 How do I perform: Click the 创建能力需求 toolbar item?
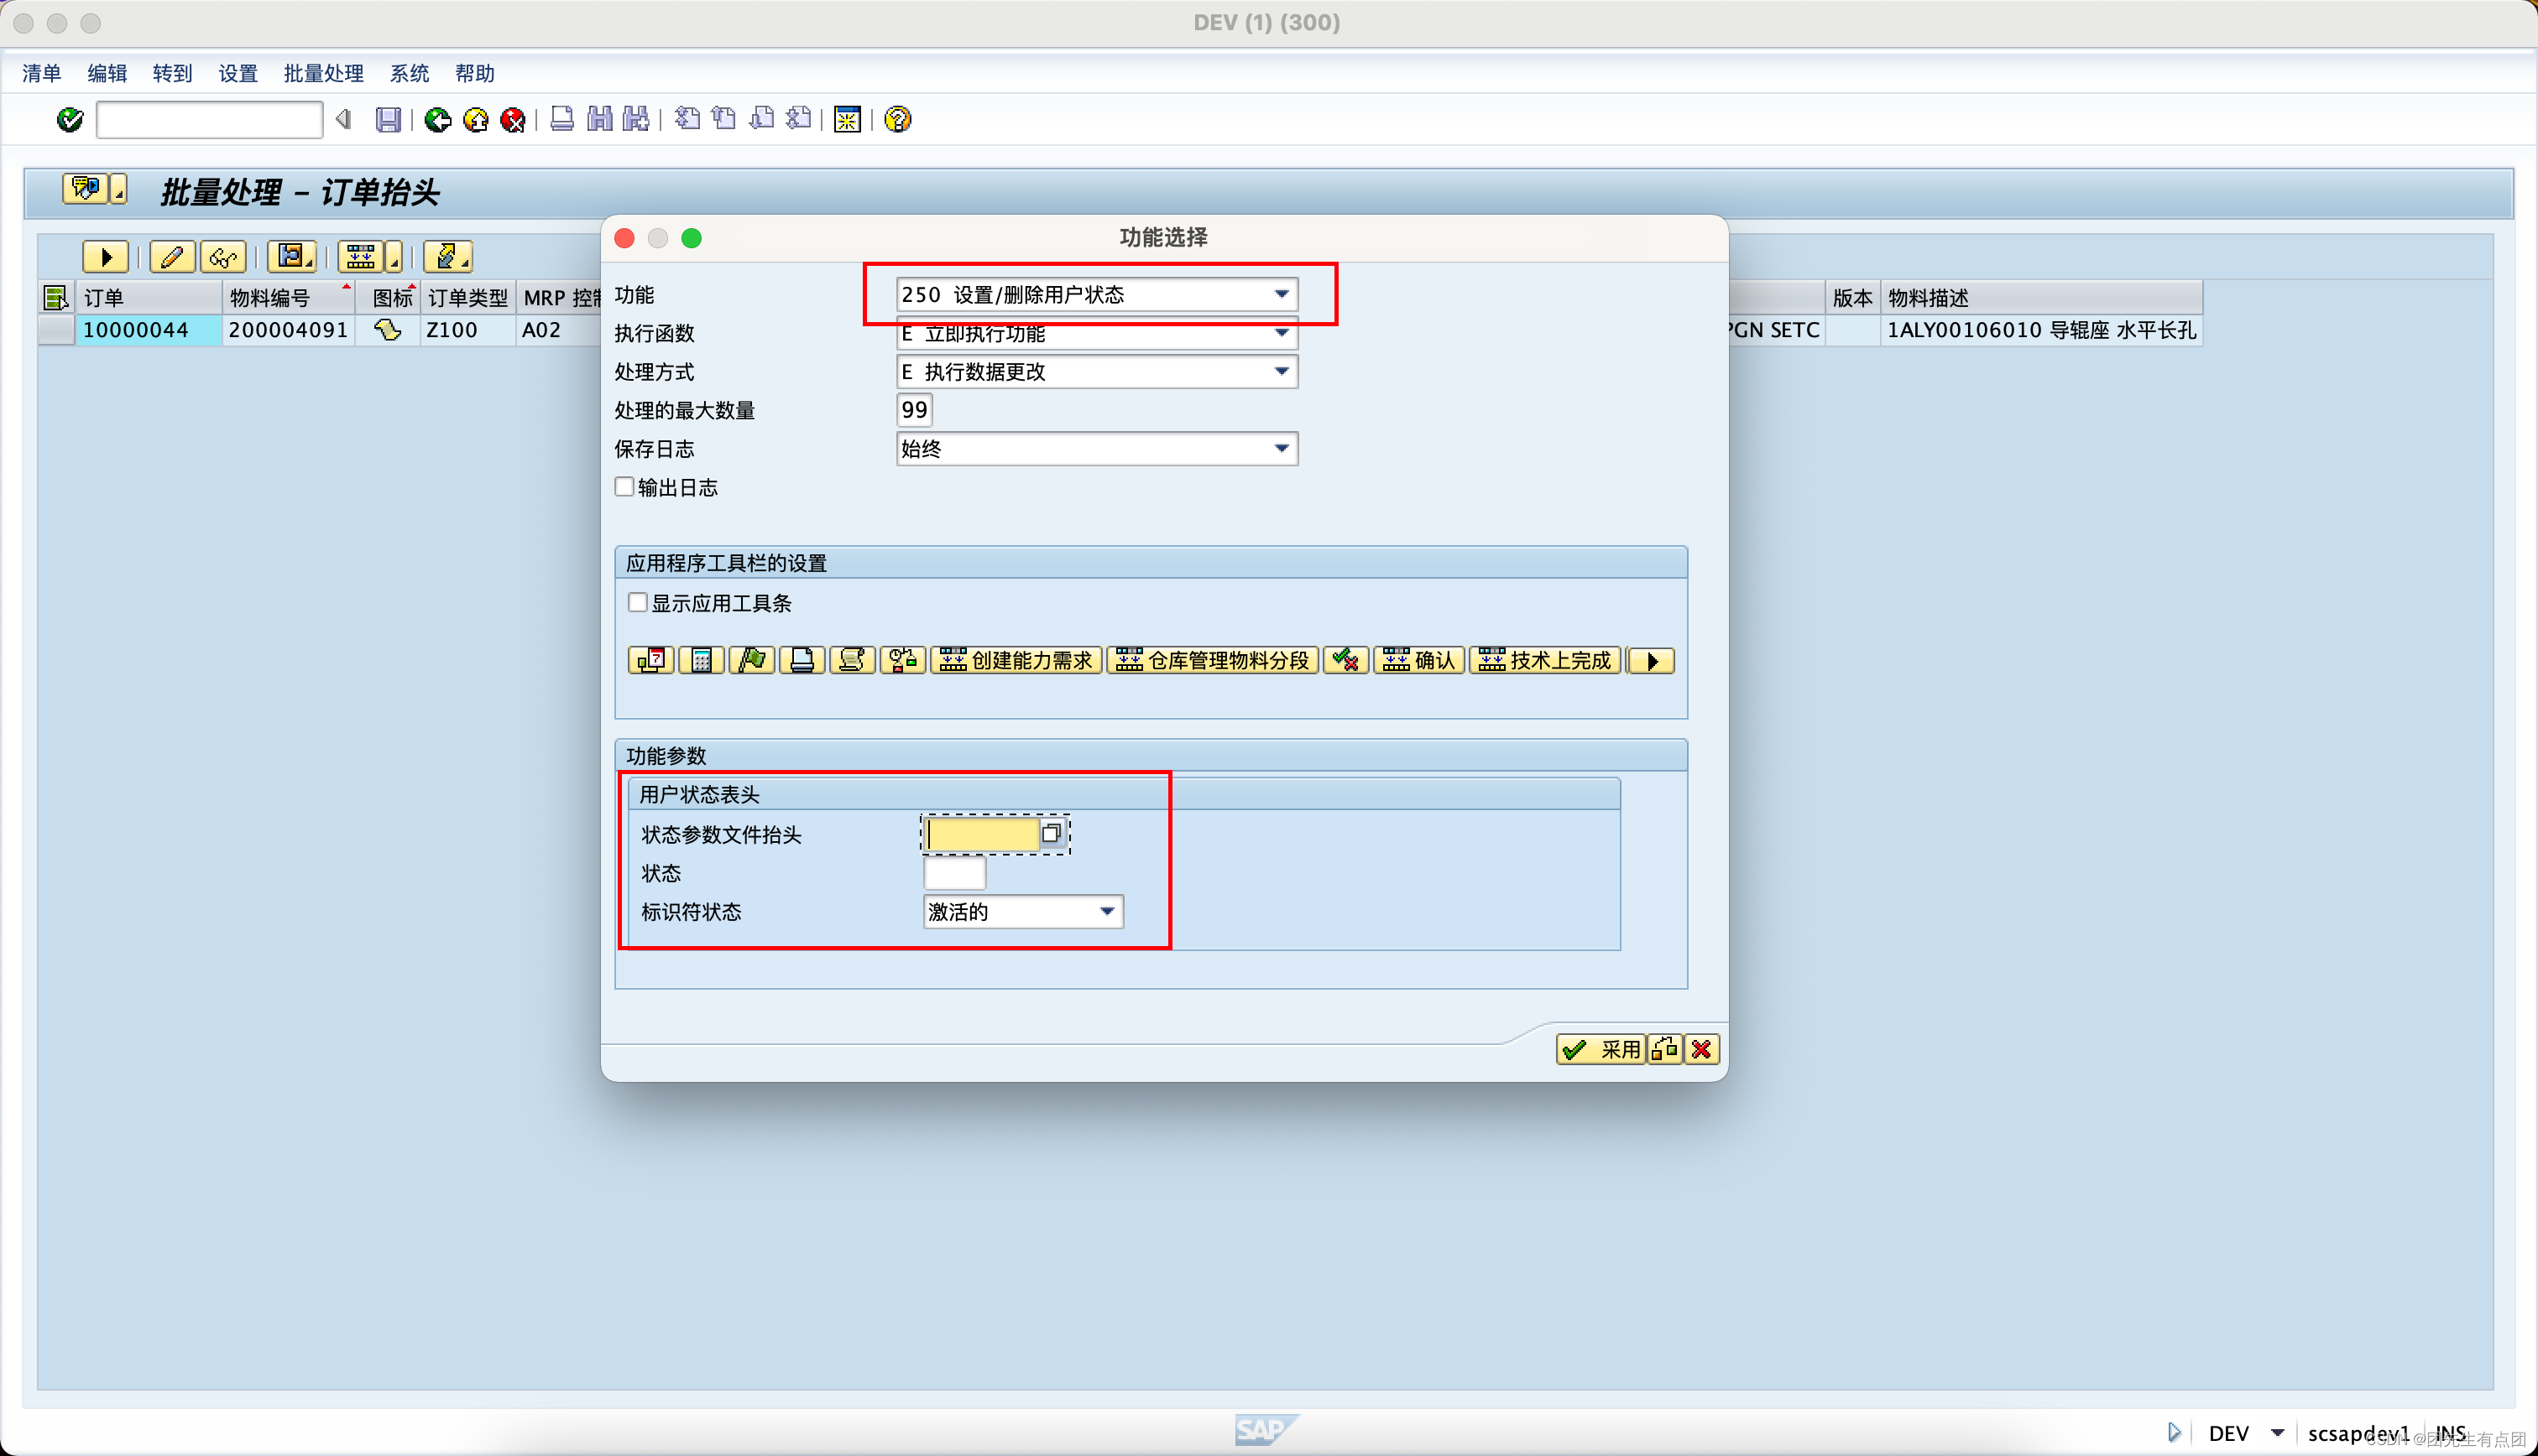click(x=1016, y=660)
